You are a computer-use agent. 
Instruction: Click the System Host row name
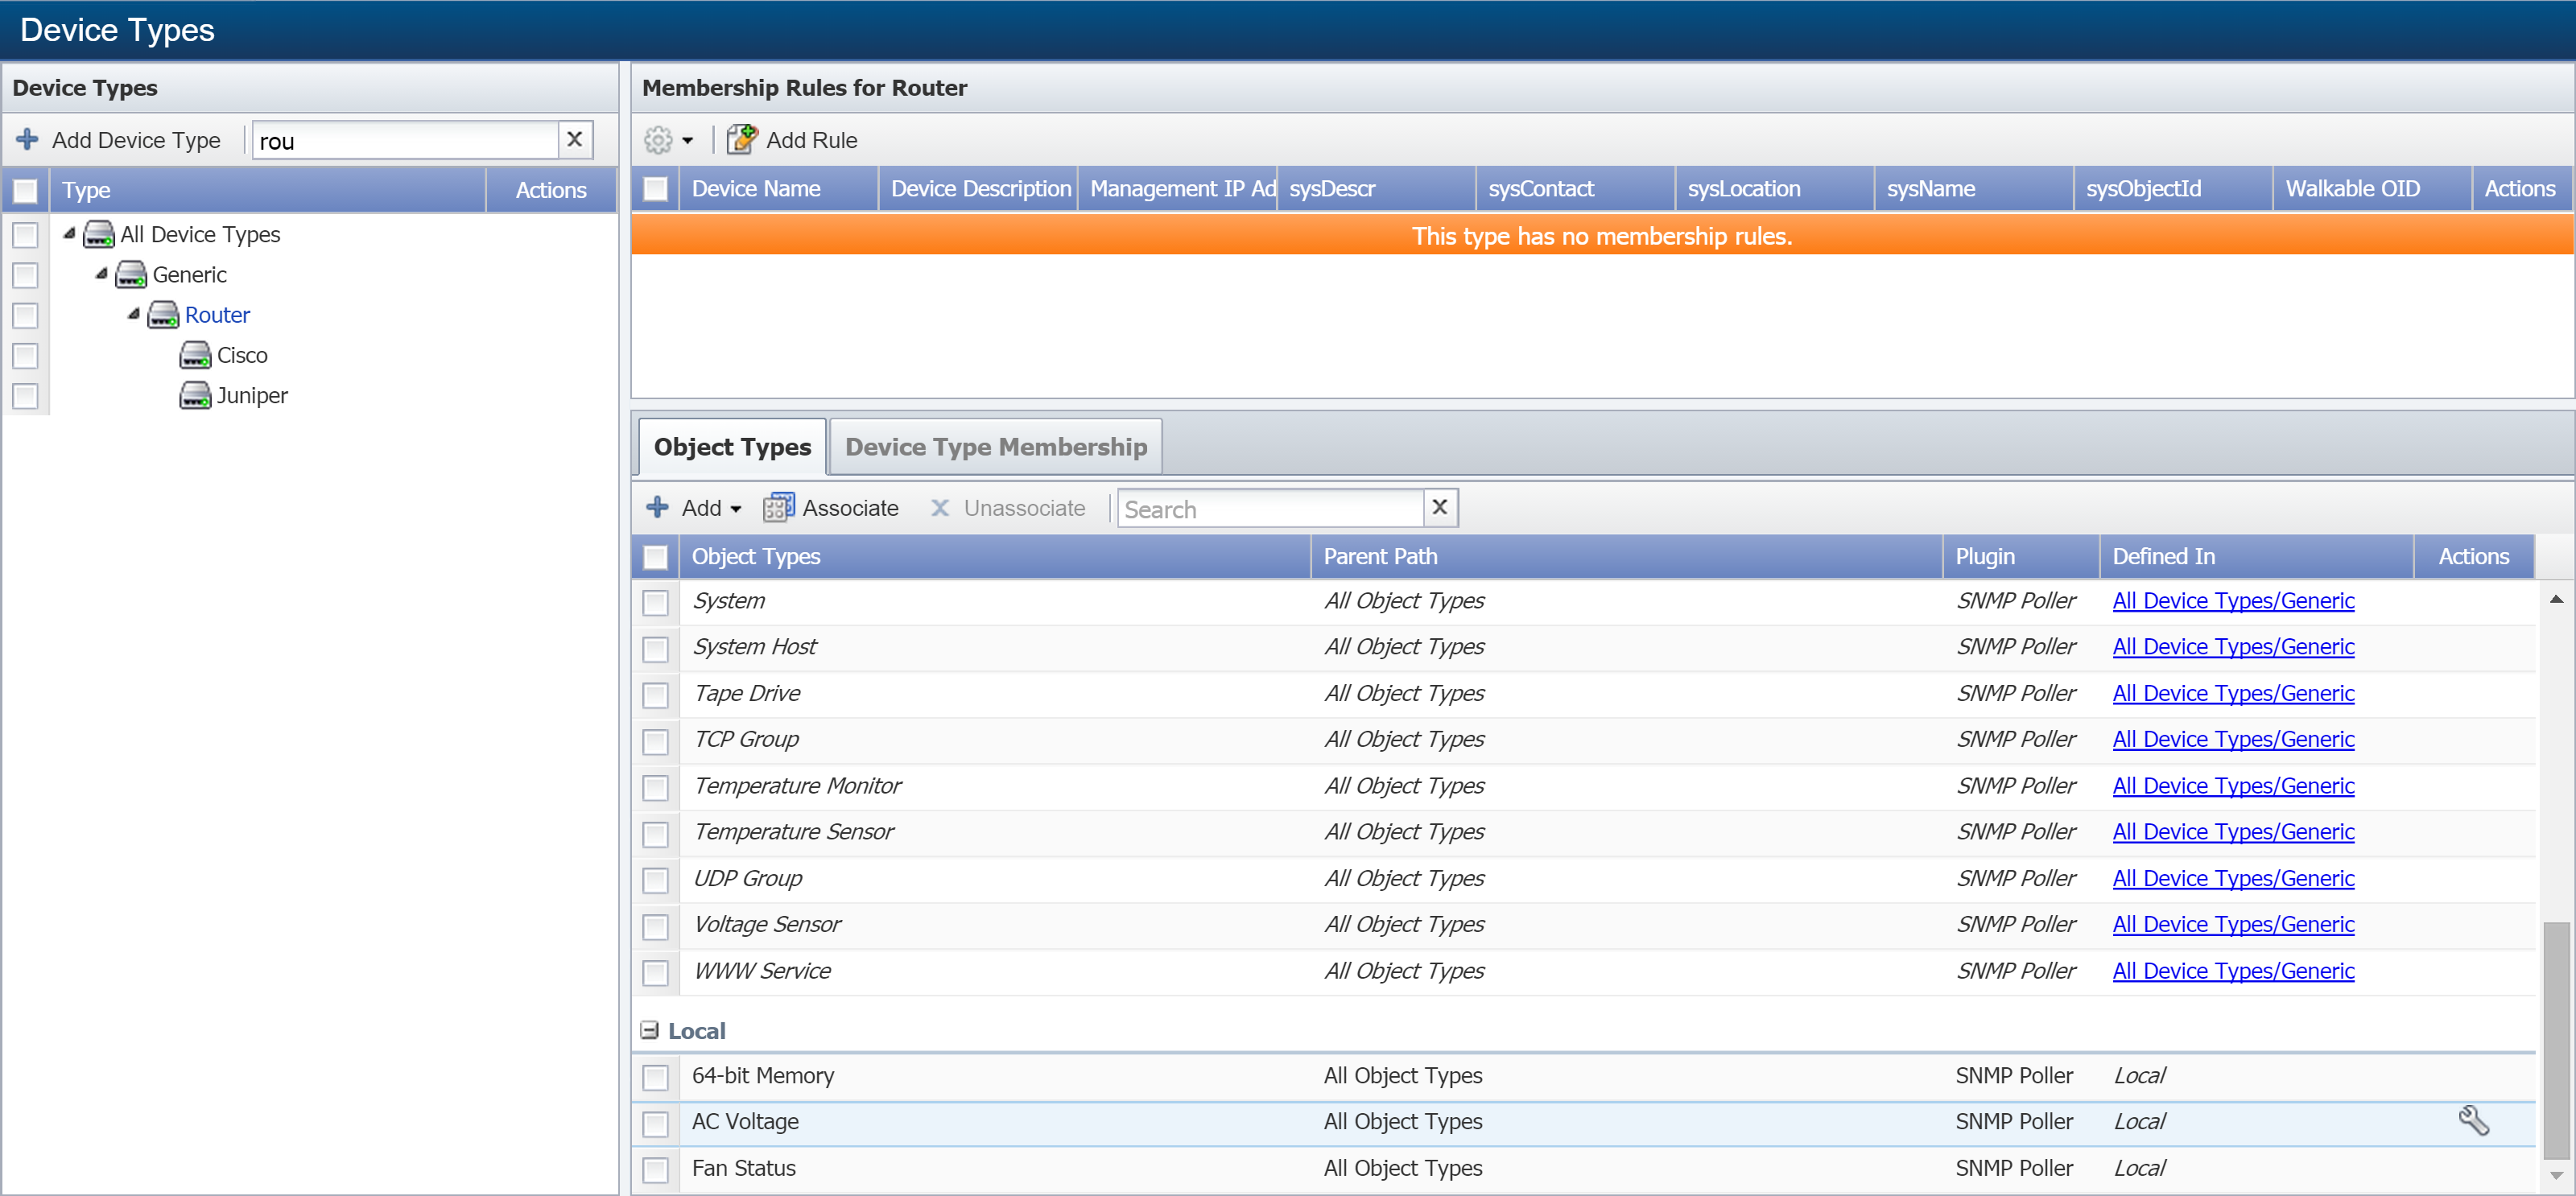click(755, 646)
